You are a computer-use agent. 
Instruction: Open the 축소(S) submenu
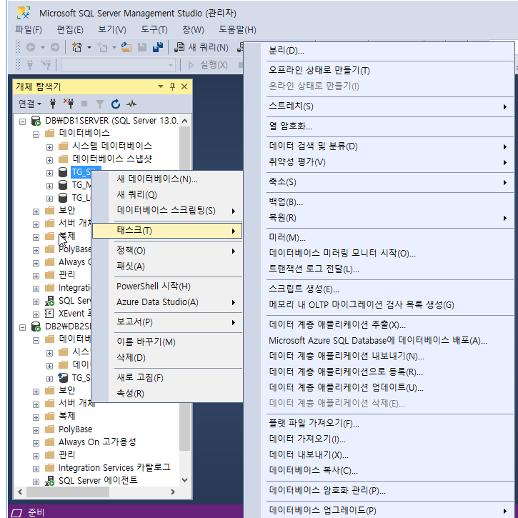click(x=379, y=182)
